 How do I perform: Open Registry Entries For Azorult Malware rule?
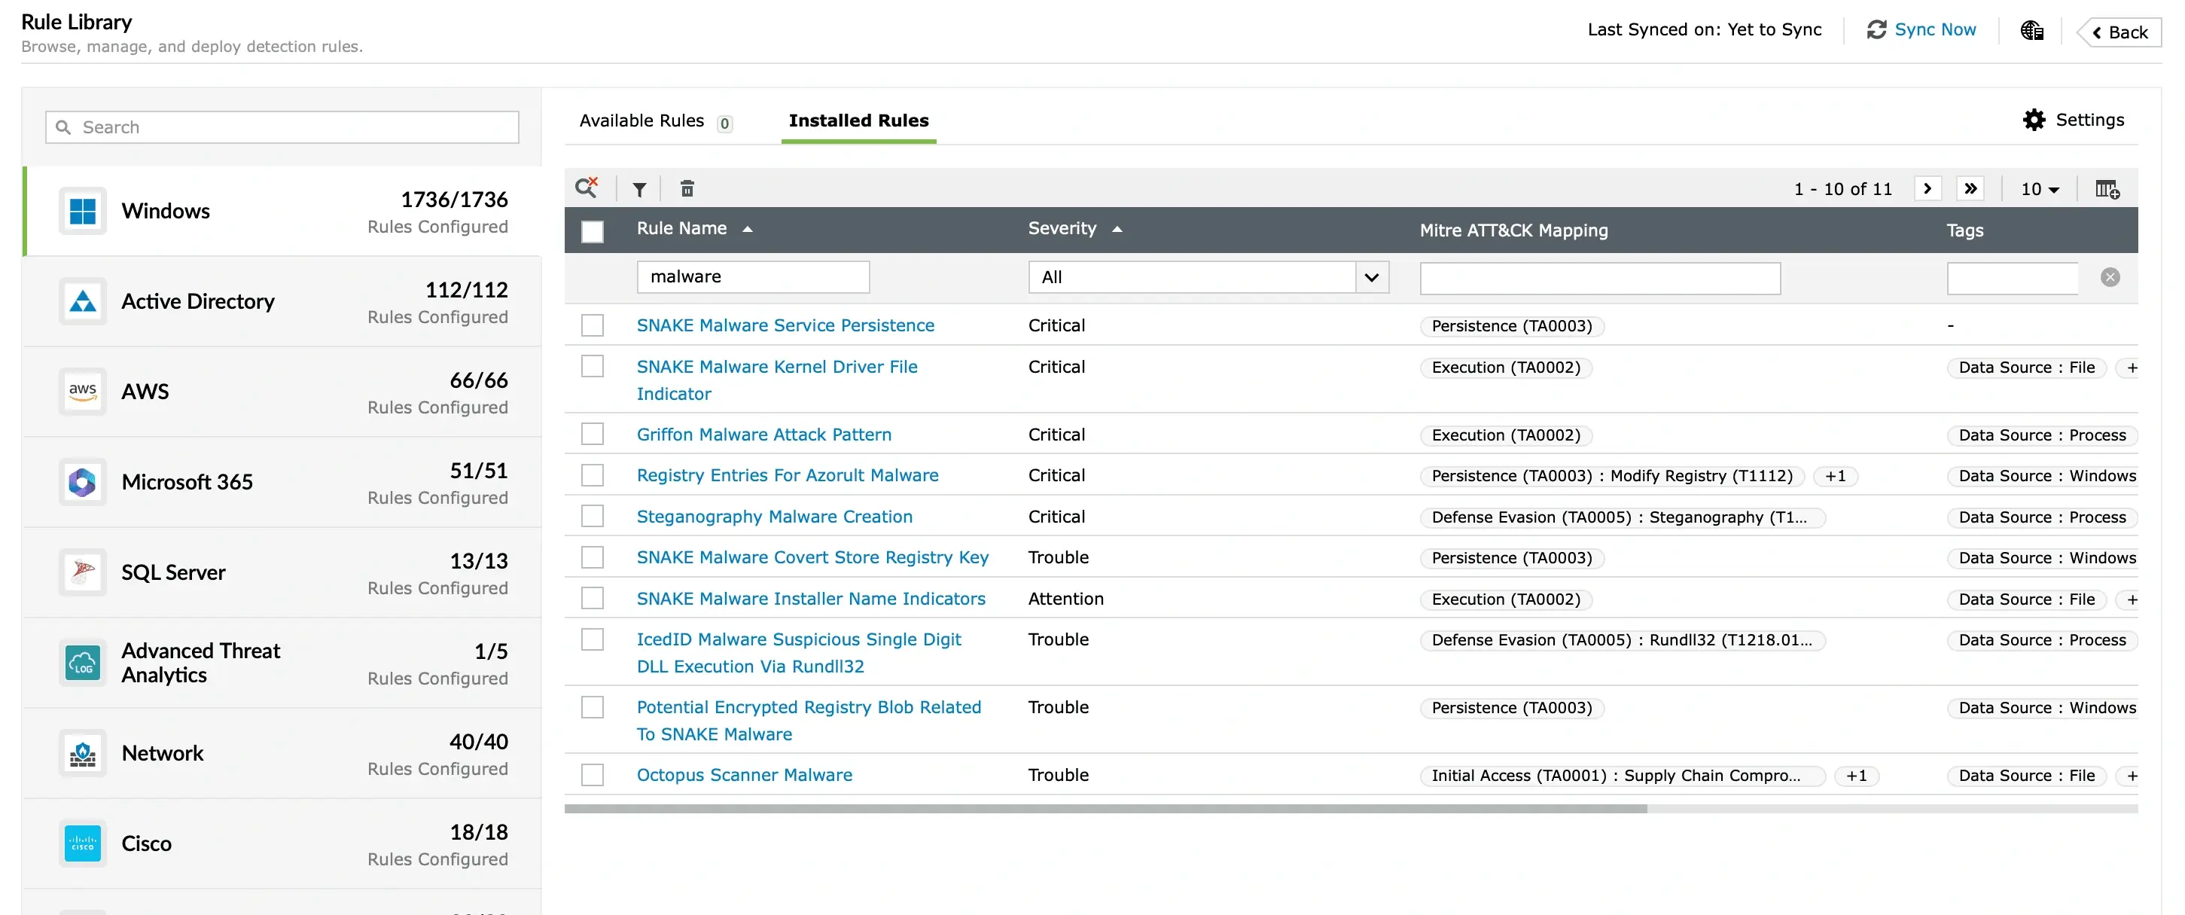(x=787, y=475)
